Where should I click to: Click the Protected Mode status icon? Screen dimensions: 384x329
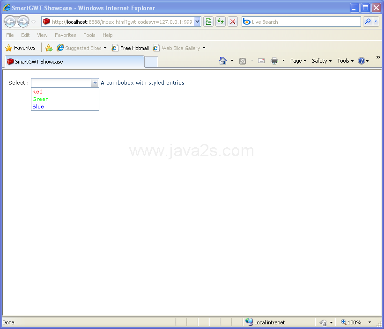tap(323, 322)
